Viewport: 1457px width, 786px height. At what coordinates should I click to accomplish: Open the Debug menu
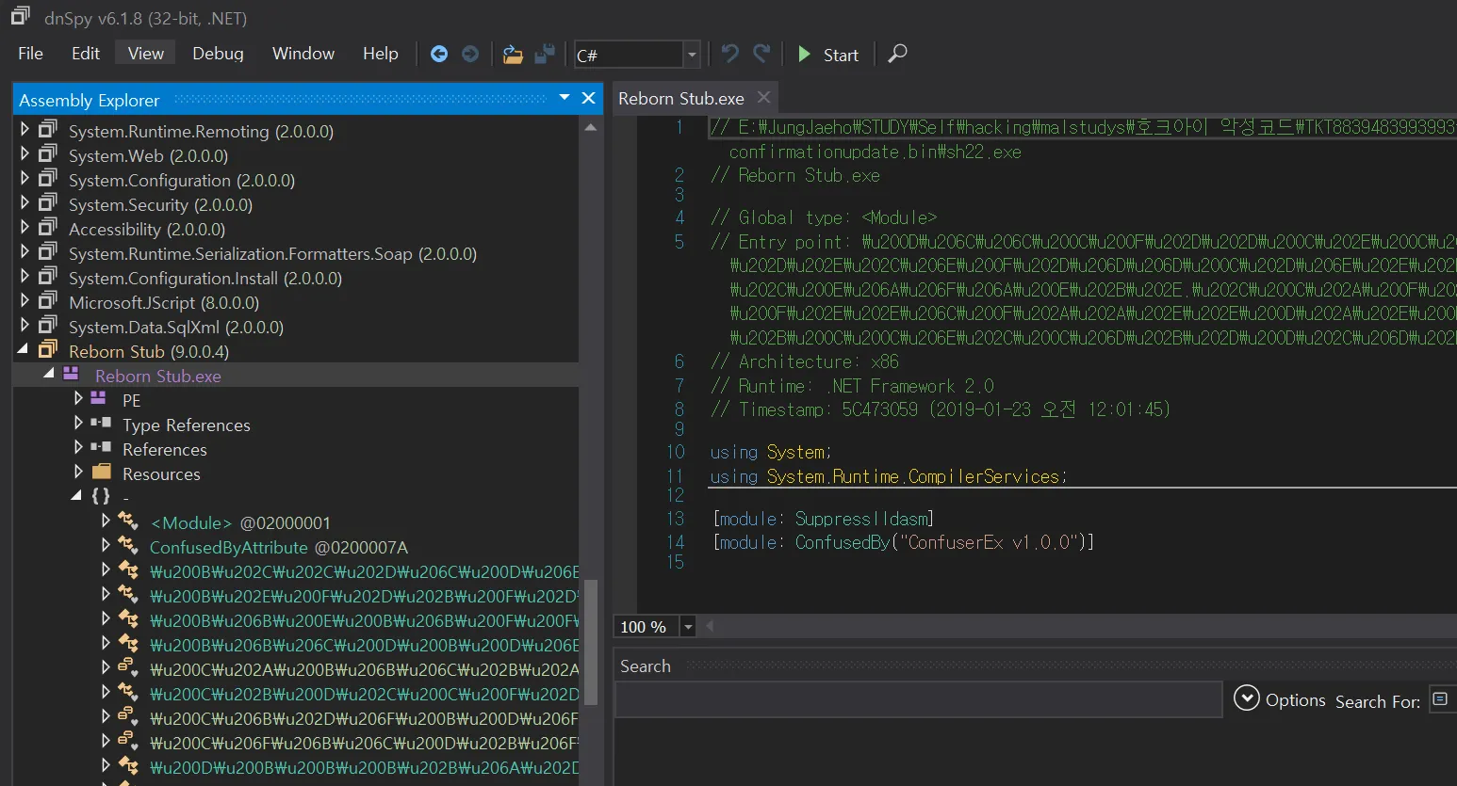point(218,54)
